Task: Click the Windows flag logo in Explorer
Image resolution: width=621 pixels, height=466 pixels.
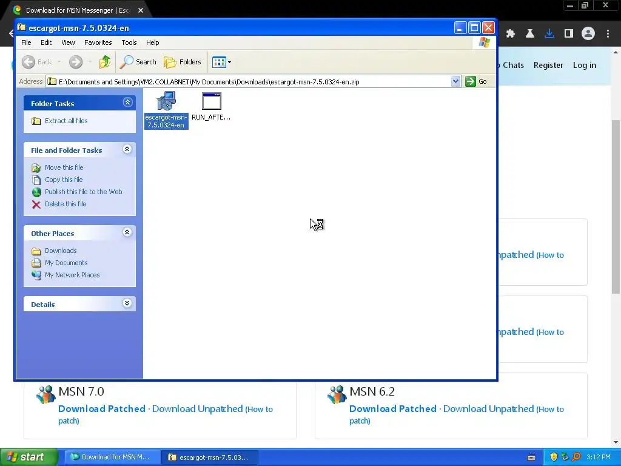Action: click(484, 42)
